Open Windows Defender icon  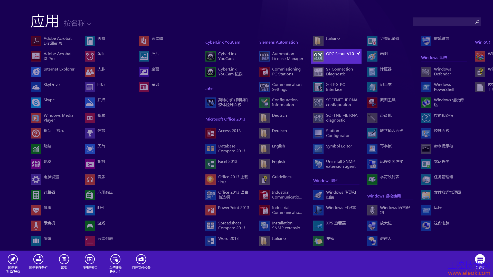(426, 72)
